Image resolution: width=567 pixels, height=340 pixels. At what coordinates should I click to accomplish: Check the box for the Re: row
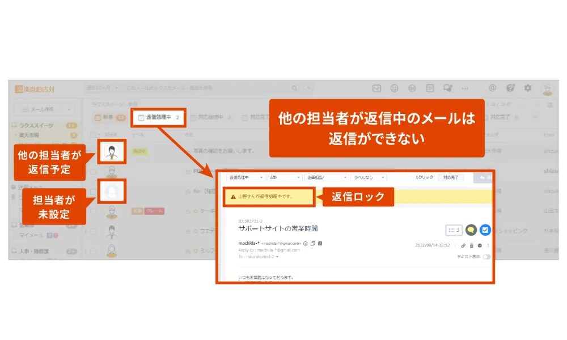pos(94,192)
